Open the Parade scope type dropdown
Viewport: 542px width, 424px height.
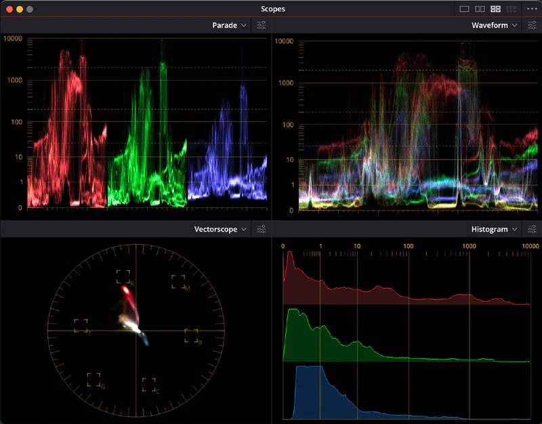(x=229, y=25)
